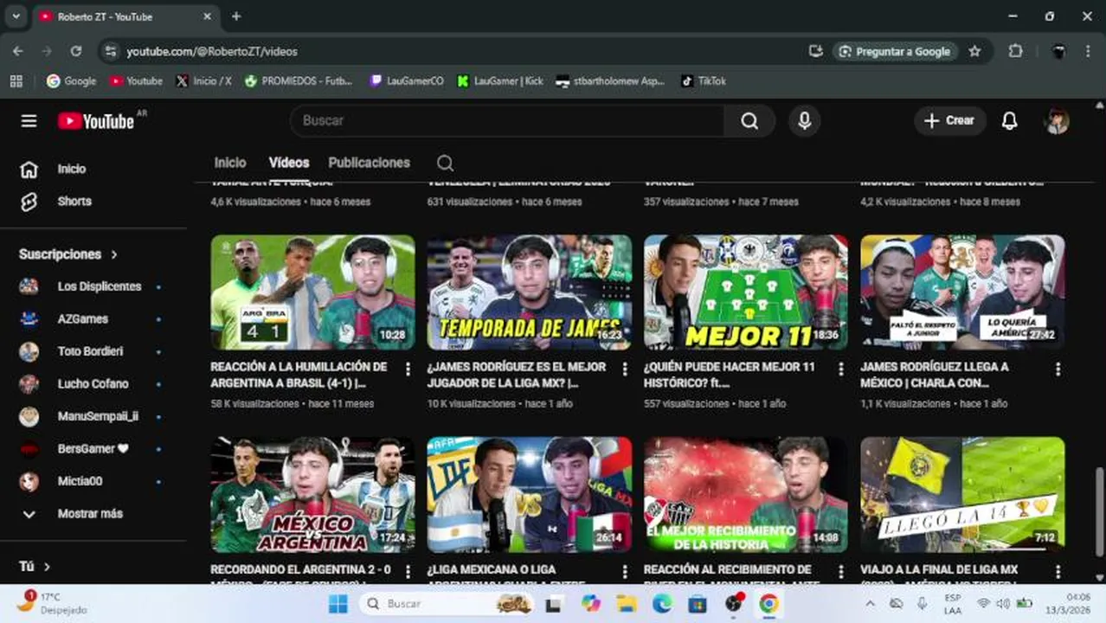Open more options for Recordando Argentina 2-0 video
Image resolution: width=1106 pixels, height=623 pixels.
[408, 571]
